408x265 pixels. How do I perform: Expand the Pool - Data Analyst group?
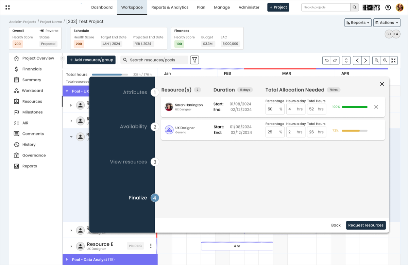tap(67, 260)
